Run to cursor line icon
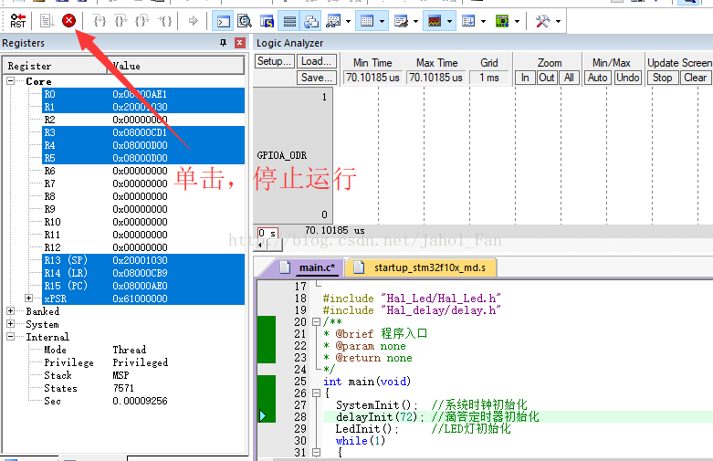The width and height of the screenshot is (713, 461). 164,21
